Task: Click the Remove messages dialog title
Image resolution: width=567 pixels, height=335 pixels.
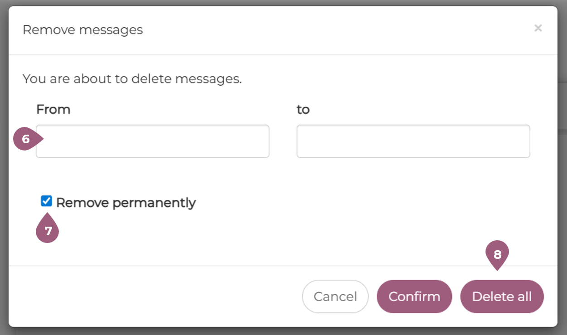Action: click(x=83, y=30)
